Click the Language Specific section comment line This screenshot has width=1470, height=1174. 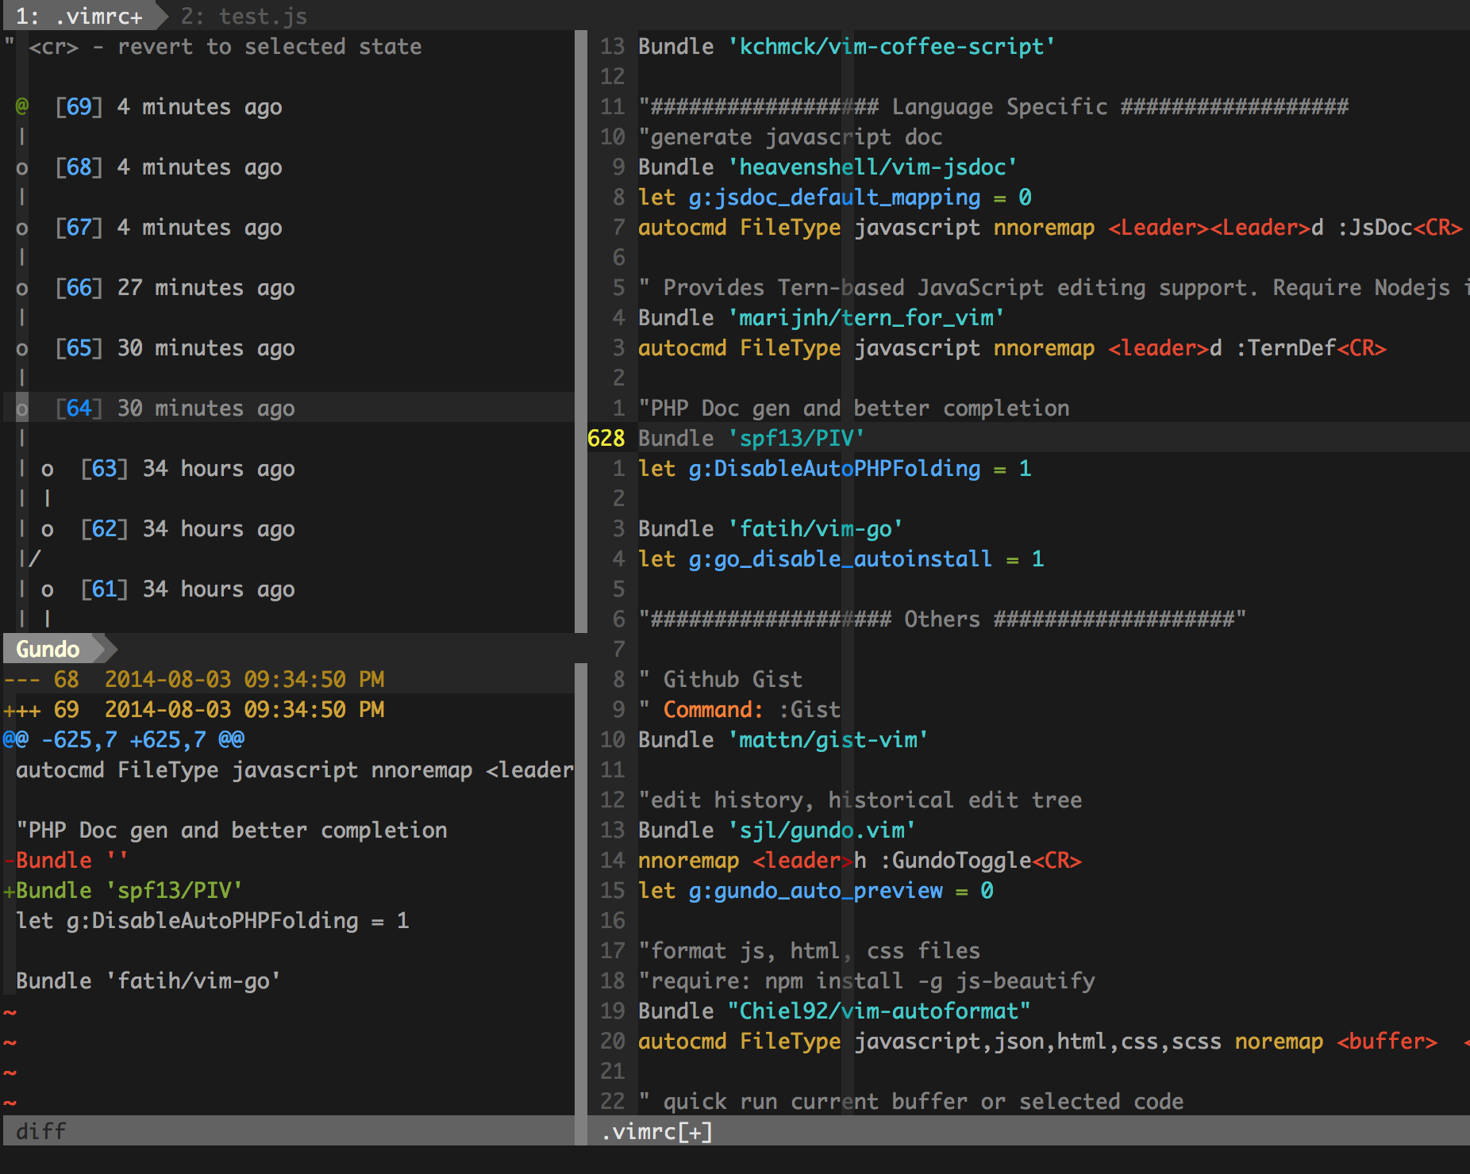[x=994, y=106]
